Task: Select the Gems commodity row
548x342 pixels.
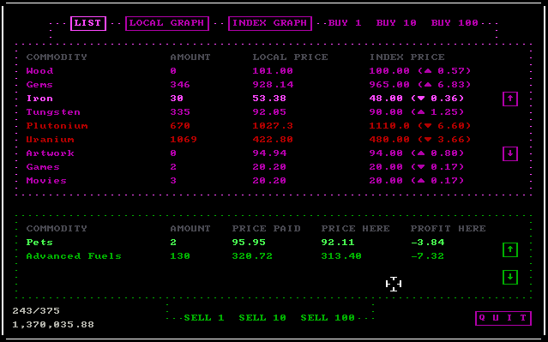Action: point(249,85)
